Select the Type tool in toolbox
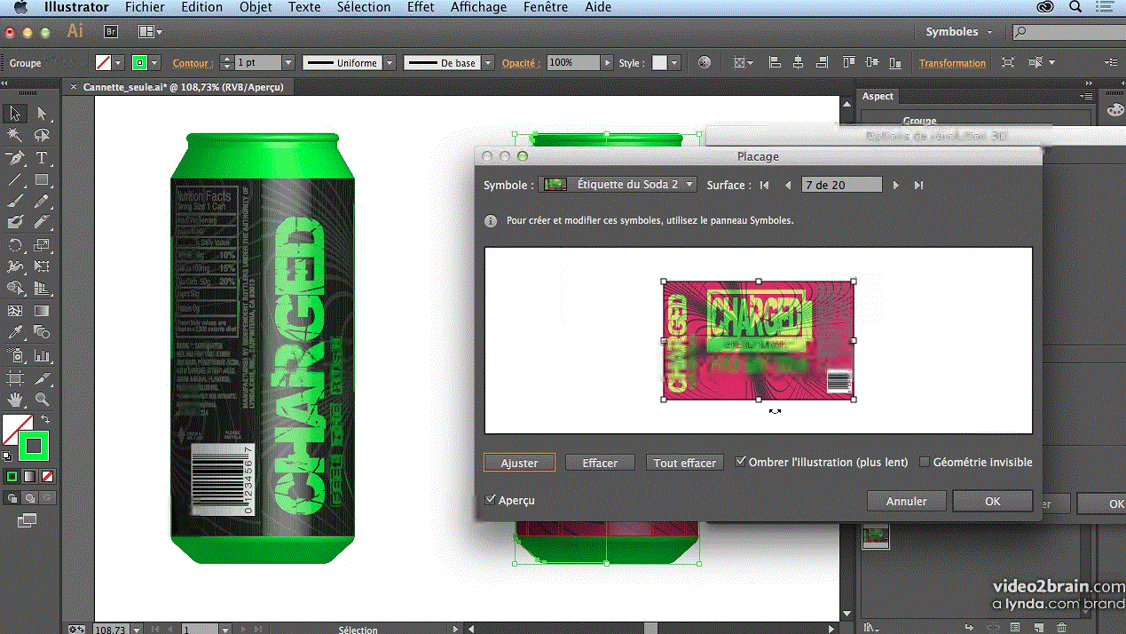The height and width of the screenshot is (634, 1126). [42, 158]
